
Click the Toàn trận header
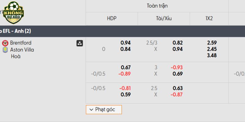click(x=157, y=6)
